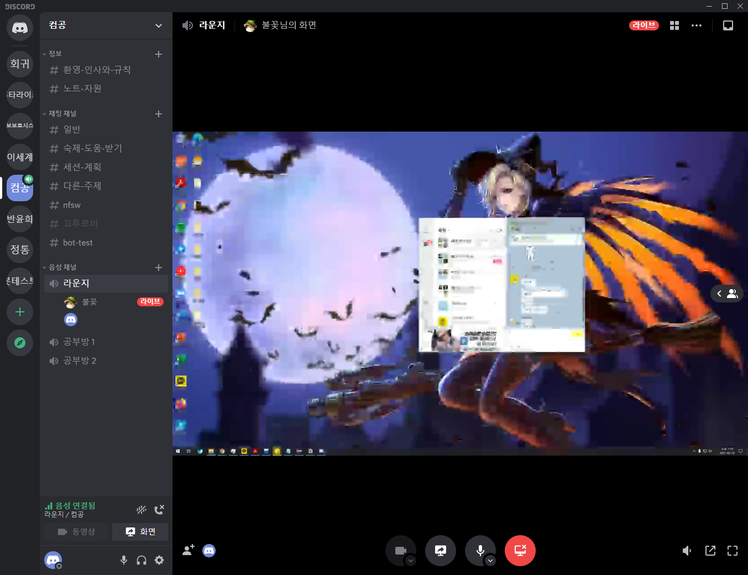748x575 pixels.
Task: Open more options ellipsis in header
Action: (697, 25)
